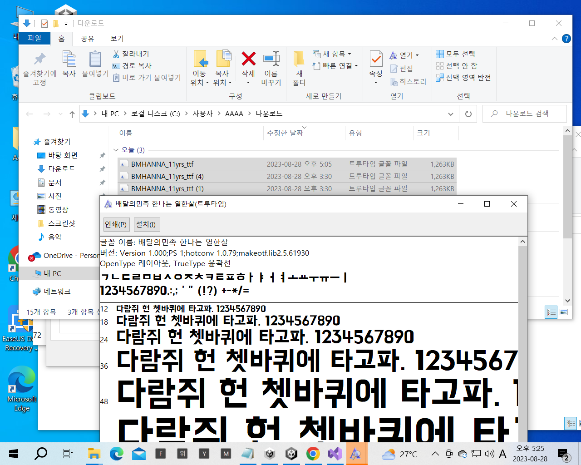Toggle properties checkbox in quick access toolbar
Image resolution: width=581 pixels, height=465 pixels.
tap(44, 24)
